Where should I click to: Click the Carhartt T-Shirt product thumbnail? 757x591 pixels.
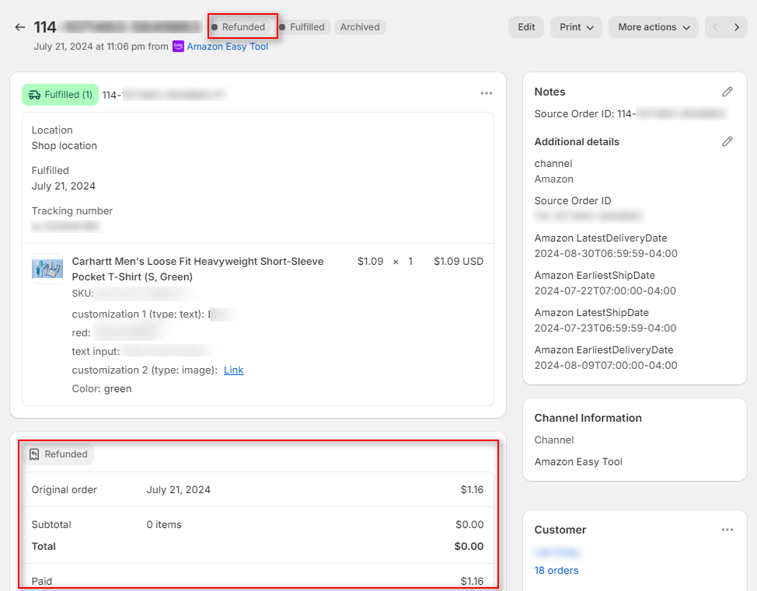[47, 270]
